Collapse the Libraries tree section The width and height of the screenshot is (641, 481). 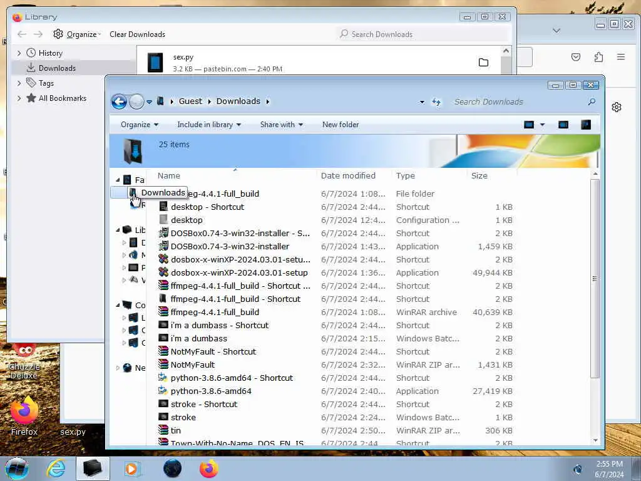(x=118, y=230)
